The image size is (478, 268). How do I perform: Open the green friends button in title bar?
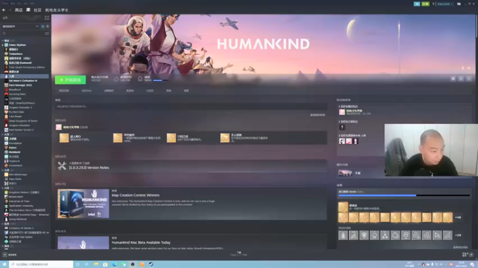425,4
